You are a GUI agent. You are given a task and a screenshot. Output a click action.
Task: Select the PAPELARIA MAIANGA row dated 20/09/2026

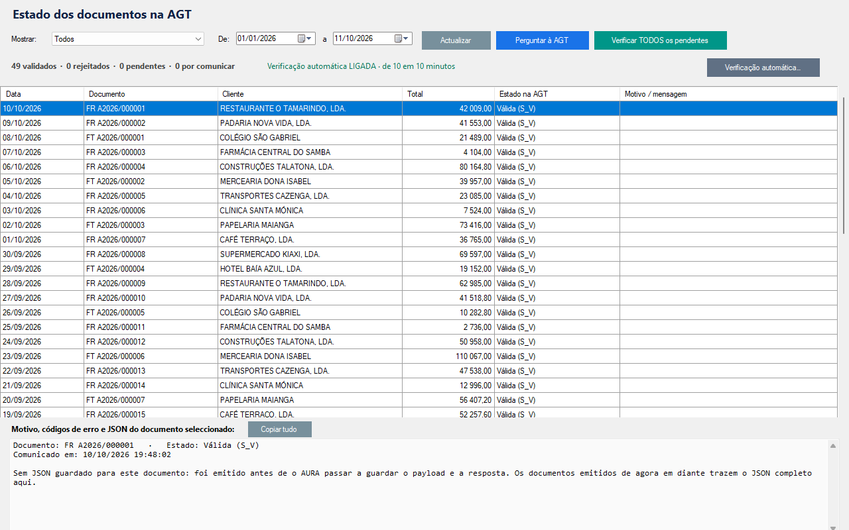coord(419,400)
